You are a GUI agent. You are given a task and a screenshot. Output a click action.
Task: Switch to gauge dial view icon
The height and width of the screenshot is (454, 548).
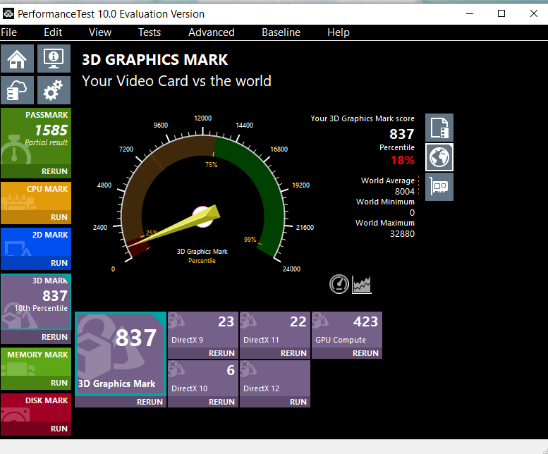[x=339, y=284]
